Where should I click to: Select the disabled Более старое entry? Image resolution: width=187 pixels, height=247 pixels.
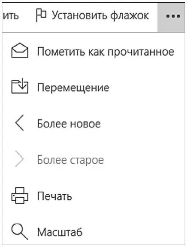(x=70, y=160)
